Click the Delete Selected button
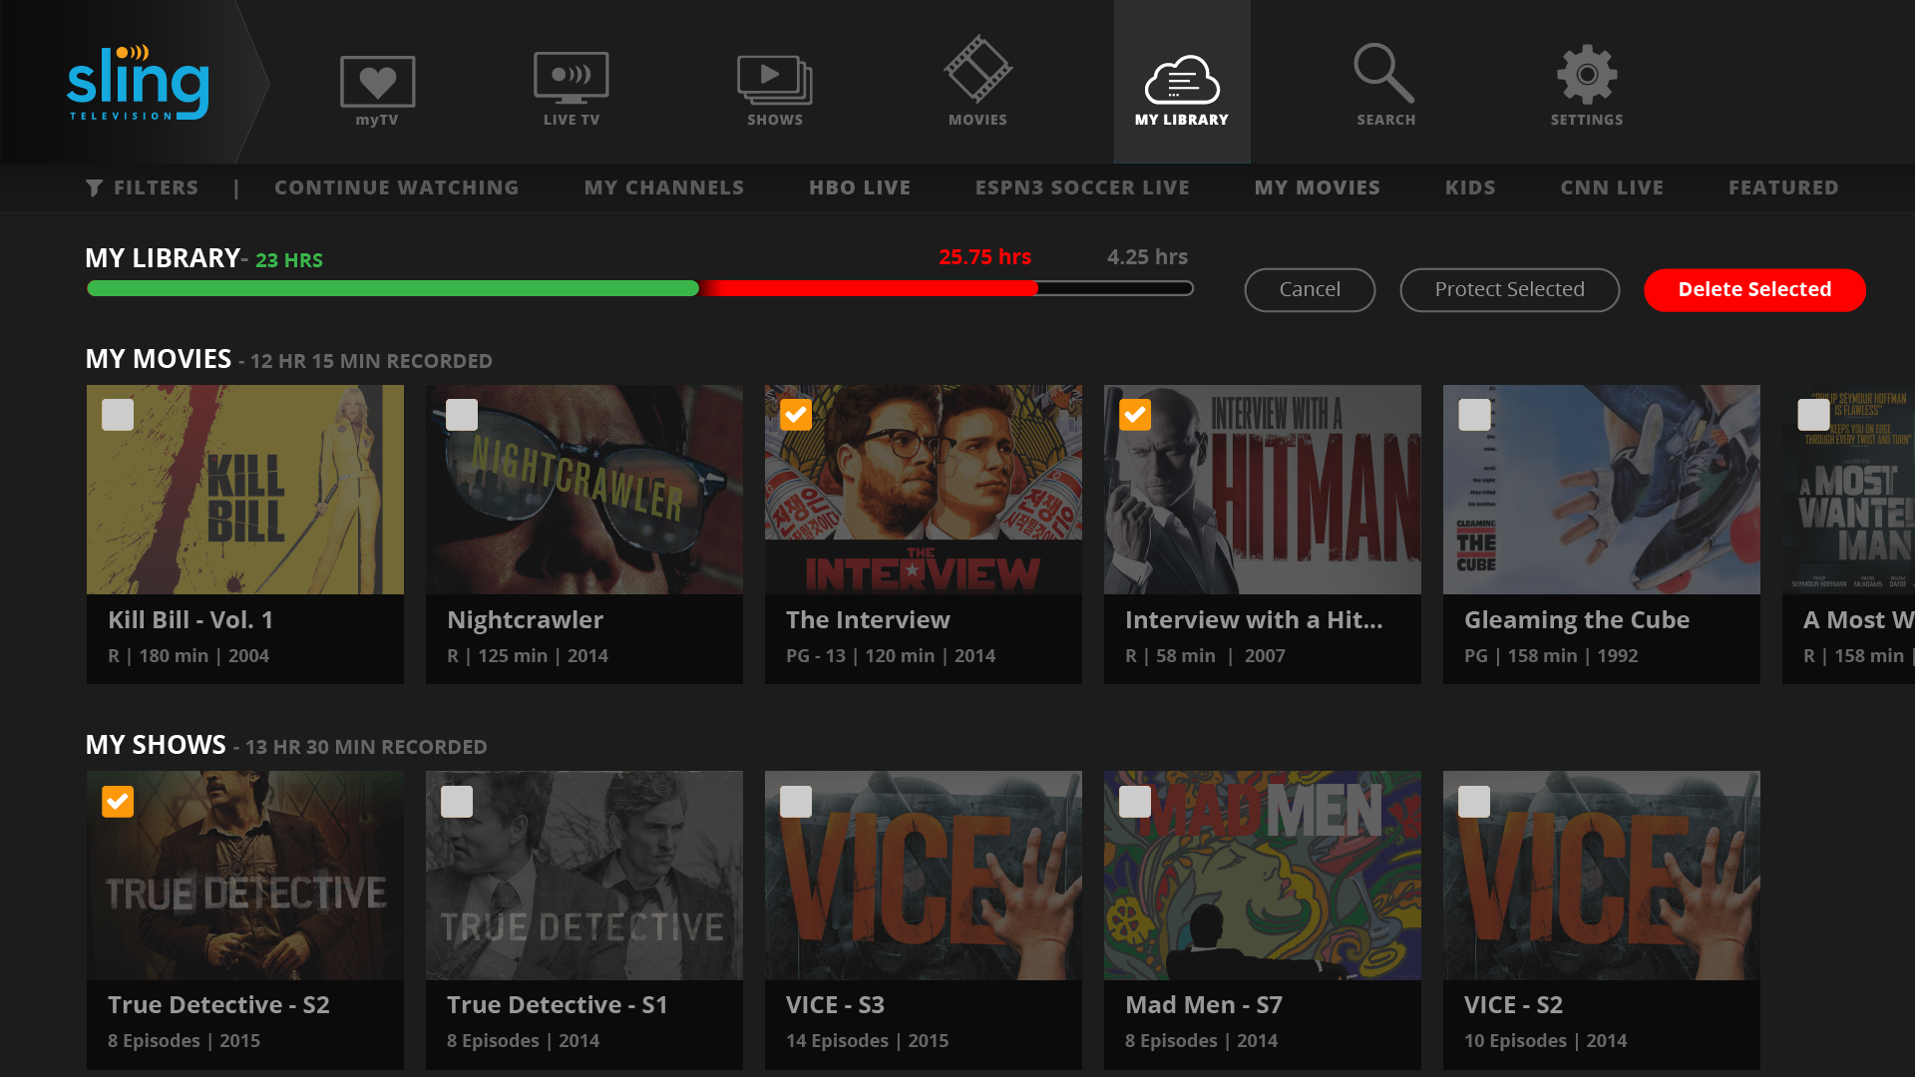 tap(1754, 289)
